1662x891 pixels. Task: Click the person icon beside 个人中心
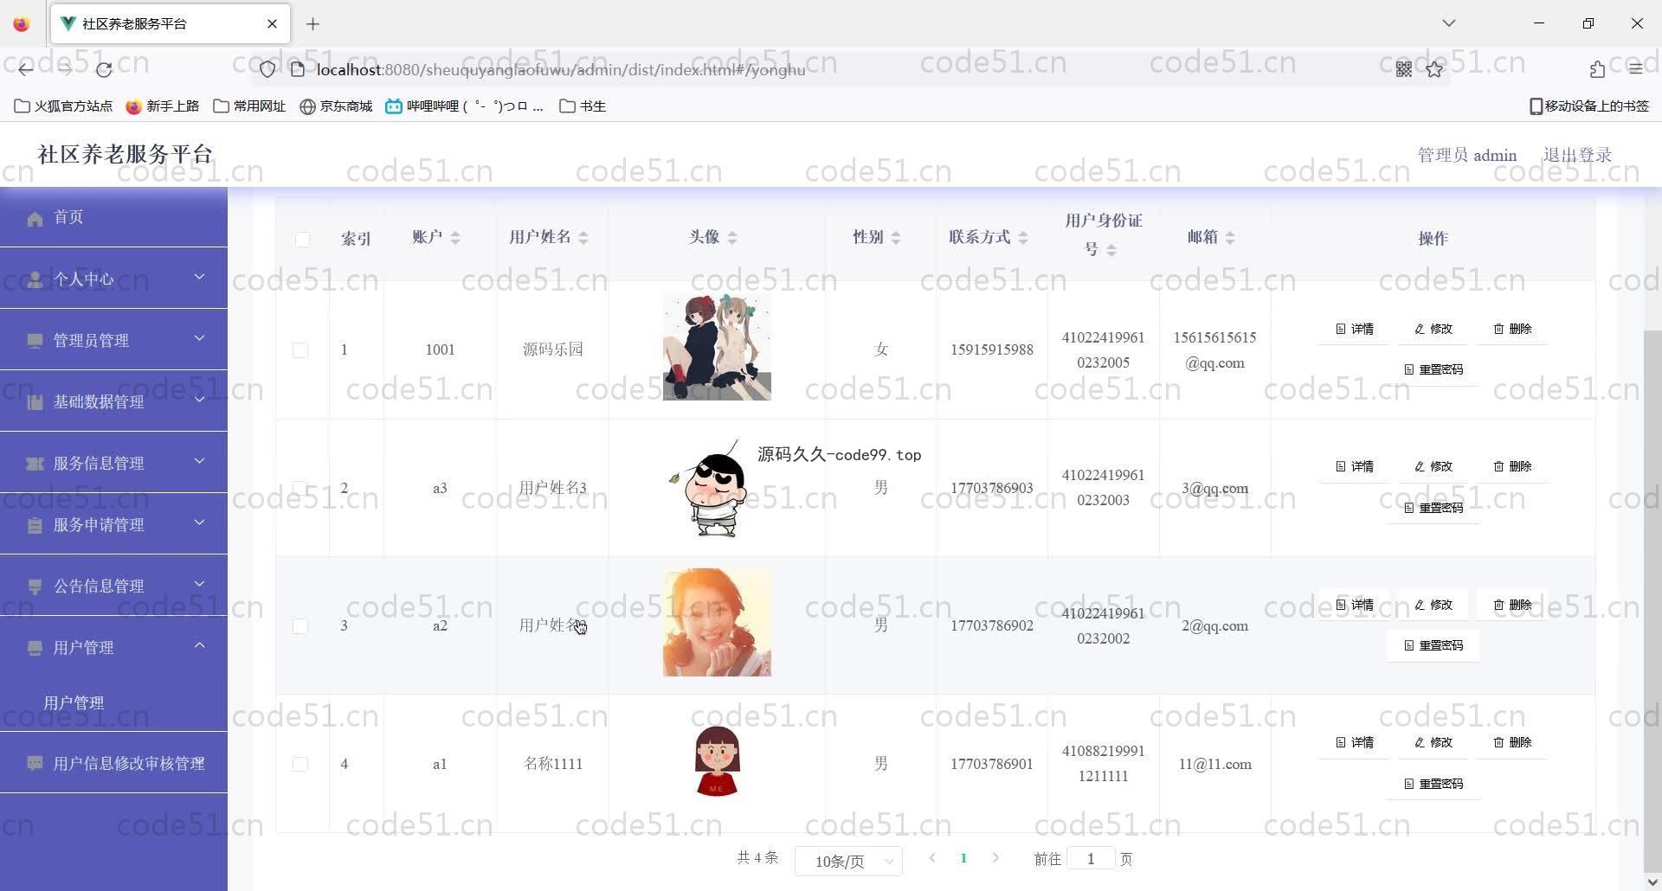click(35, 279)
